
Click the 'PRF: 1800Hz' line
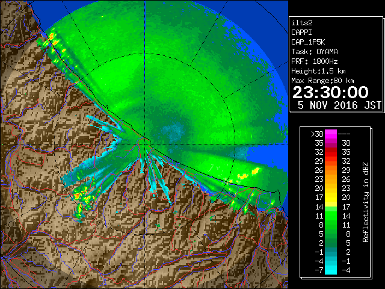coord(314,61)
